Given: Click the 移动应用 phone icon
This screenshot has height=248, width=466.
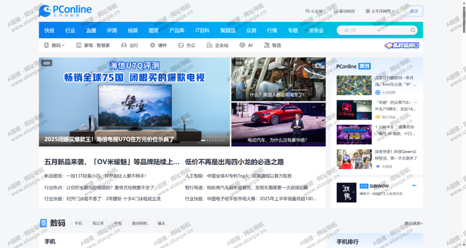Looking at the screenshot, I should [x=336, y=11].
